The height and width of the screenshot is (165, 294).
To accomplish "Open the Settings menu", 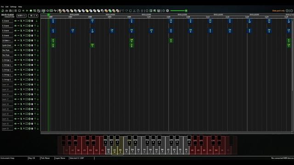I will [x=13, y=7].
